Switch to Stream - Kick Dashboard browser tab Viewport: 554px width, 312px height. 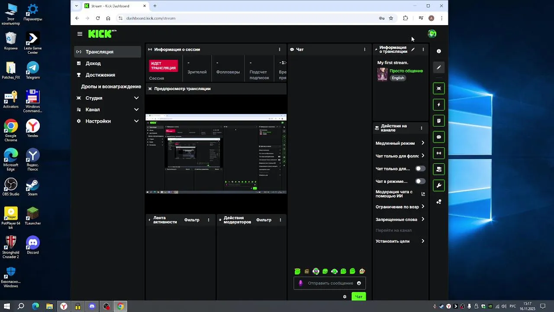point(116,6)
